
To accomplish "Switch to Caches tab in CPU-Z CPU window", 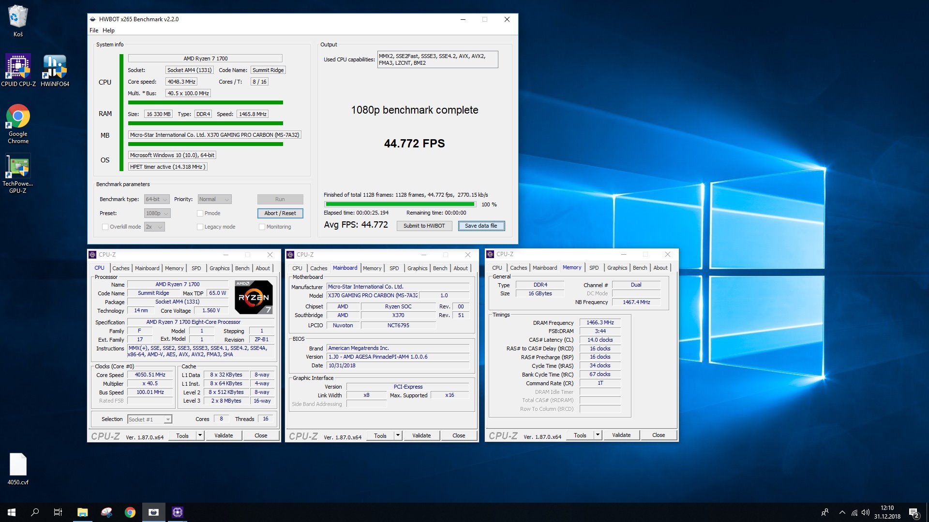I will pos(121,268).
